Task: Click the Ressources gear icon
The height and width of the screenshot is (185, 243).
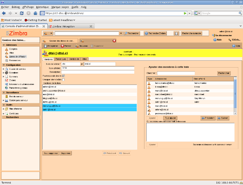Action: (6, 60)
